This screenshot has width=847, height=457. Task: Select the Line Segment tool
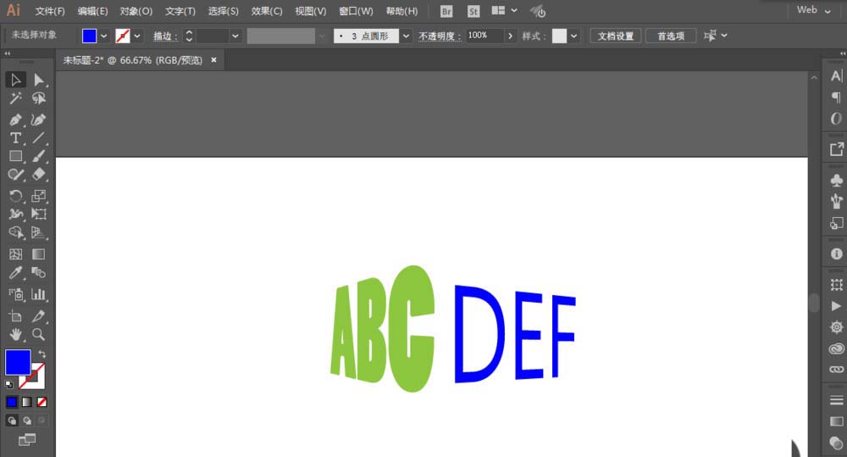(38, 138)
